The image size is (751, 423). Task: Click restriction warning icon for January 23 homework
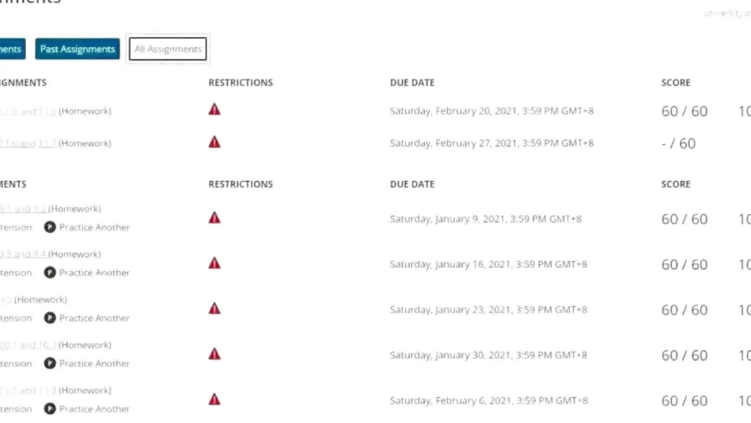click(x=215, y=308)
